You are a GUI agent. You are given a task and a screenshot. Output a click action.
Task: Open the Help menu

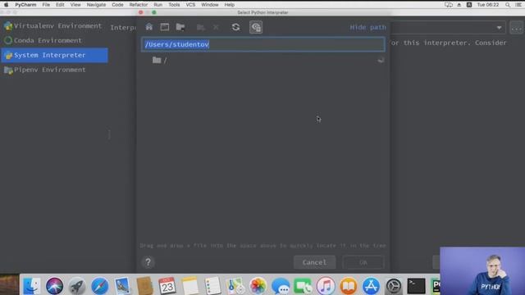point(230,5)
